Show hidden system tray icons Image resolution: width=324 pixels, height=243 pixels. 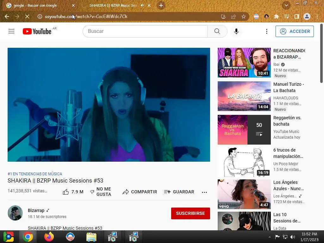click(x=270, y=237)
